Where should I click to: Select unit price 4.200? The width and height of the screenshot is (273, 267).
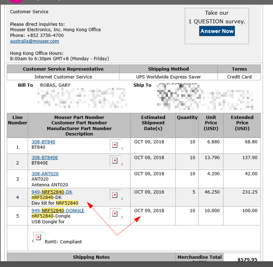click(213, 174)
